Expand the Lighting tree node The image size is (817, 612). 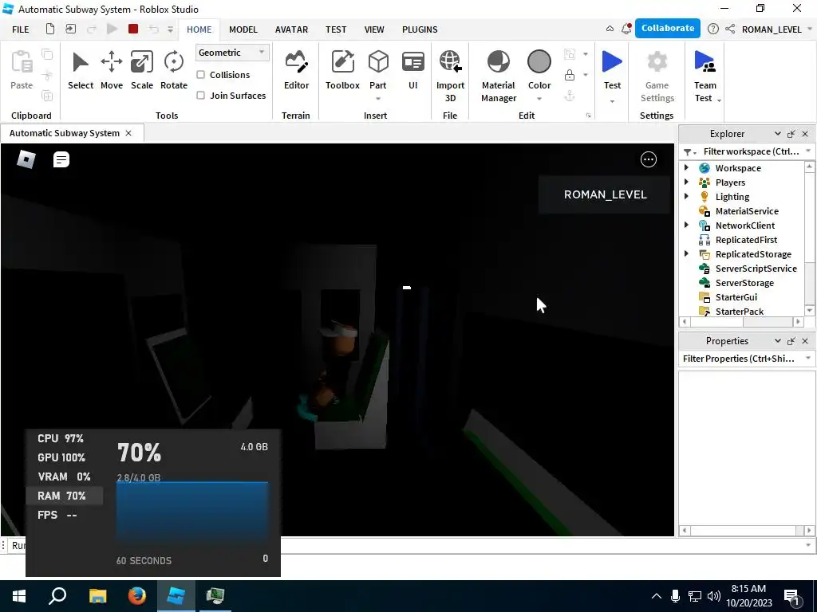[687, 196]
